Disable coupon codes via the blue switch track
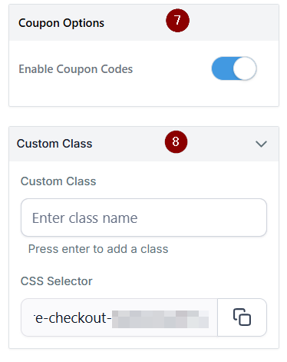287x362 pixels. [x=222, y=68]
